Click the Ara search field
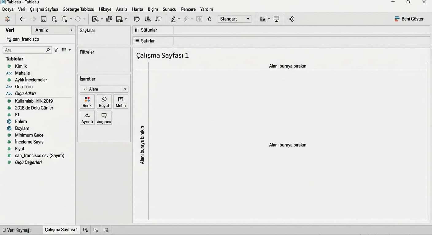 tap(25, 50)
